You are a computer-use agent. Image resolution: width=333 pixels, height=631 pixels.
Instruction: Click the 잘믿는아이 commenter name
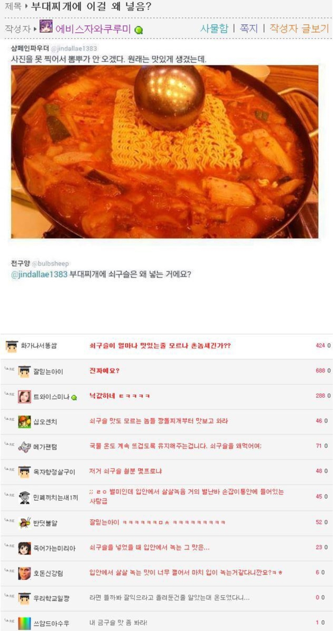pos(48,372)
